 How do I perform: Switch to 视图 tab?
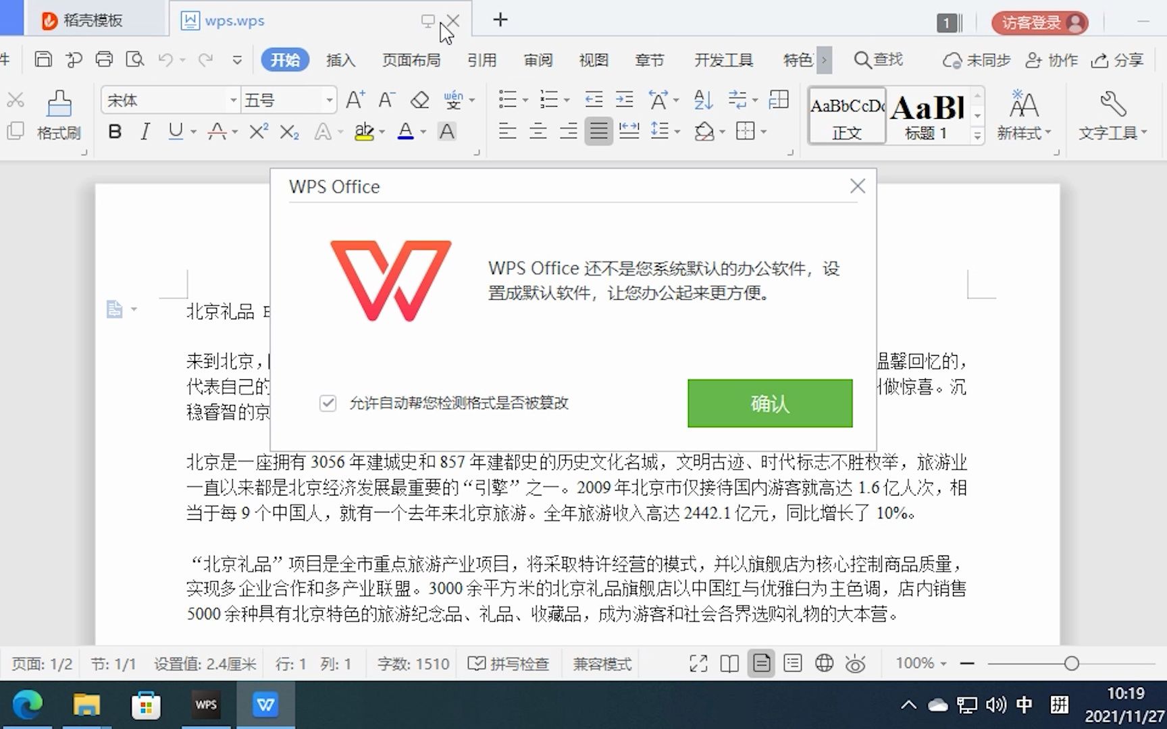pyautogui.click(x=594, y=60)
